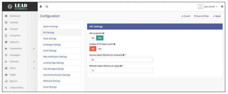Click the Segments pie chart icon
This screenshot has height=94, width=228.
pyautogui.click(x=6, y=42)
